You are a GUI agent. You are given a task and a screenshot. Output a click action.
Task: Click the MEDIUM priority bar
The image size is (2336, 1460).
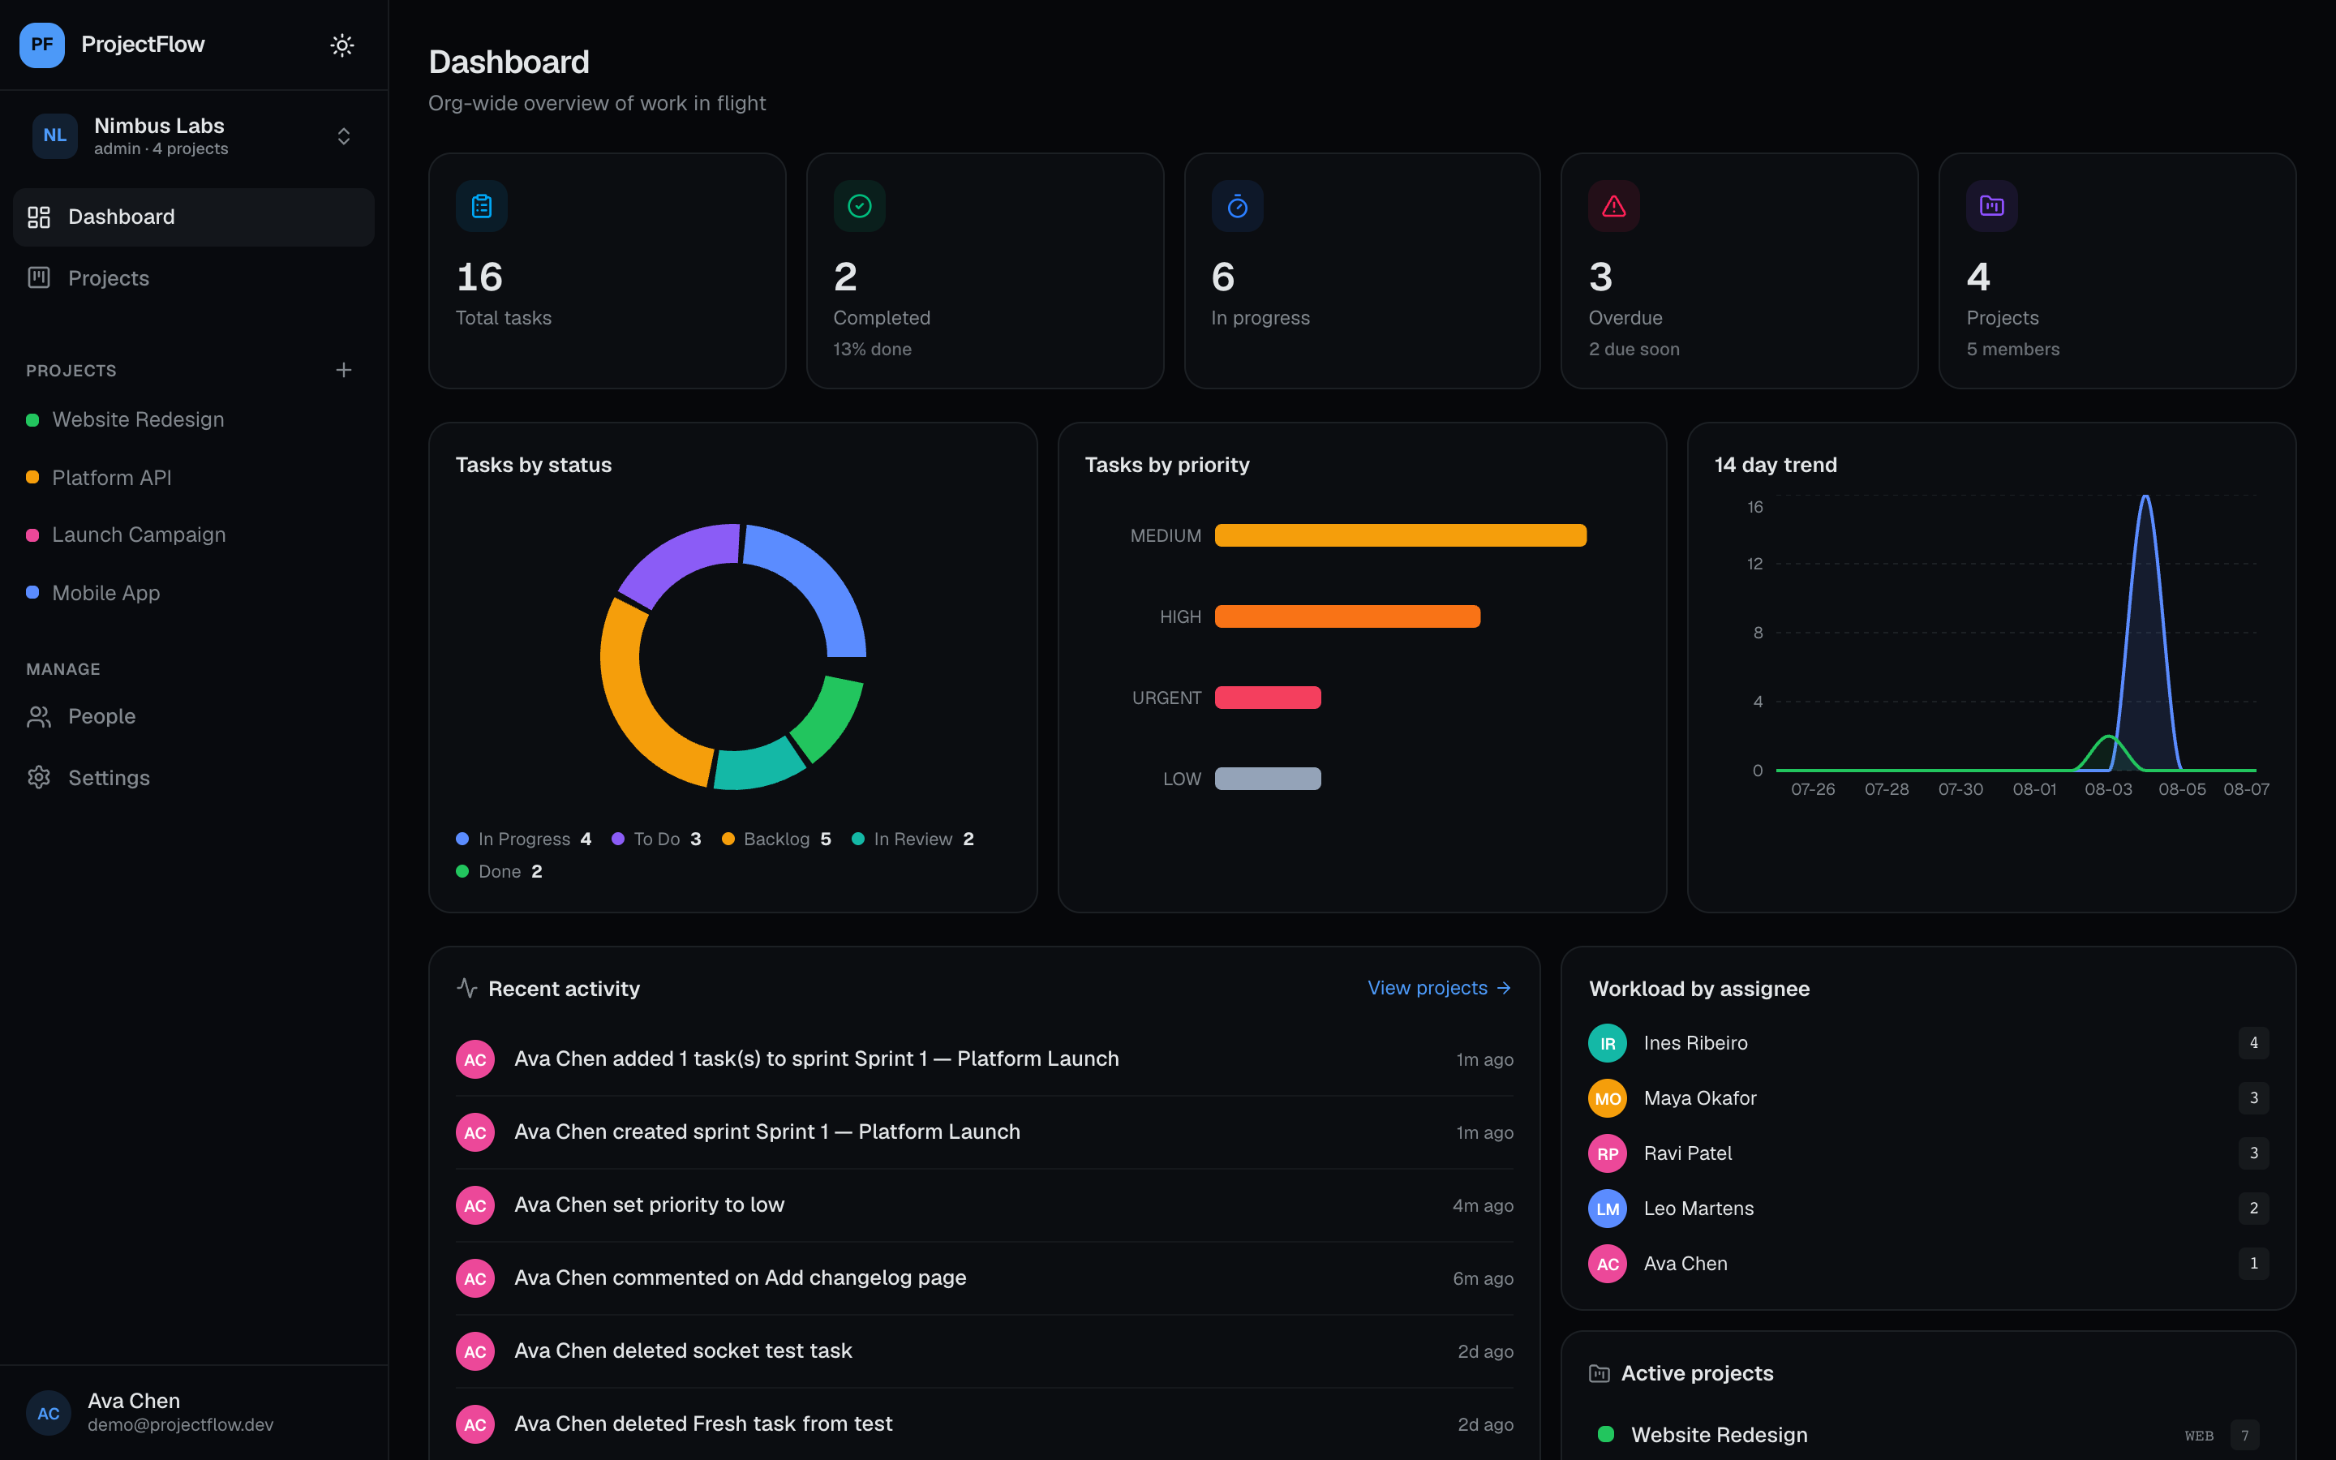coord(1401,535)
